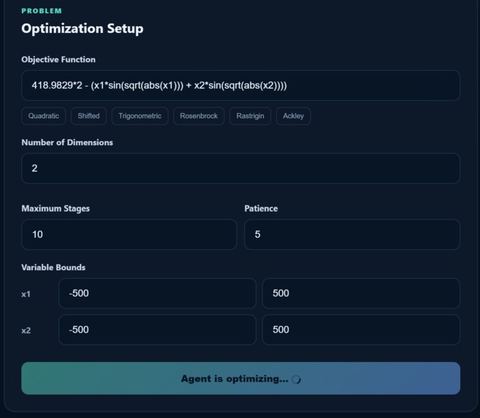Click the Maximum Stages input field
480x418 pixels.
point(129,234)
